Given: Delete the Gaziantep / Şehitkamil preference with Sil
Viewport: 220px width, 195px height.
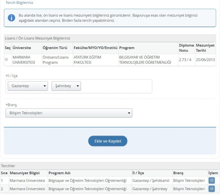Looking at the screenshot, I should click(x=212, y=180).
